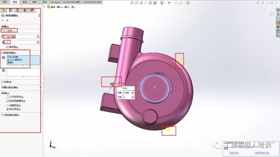This screenshot has width=280, height=157.
Task: Enable the 几何体阵列 geometry pattern checkbox
Action: point(8,97)
